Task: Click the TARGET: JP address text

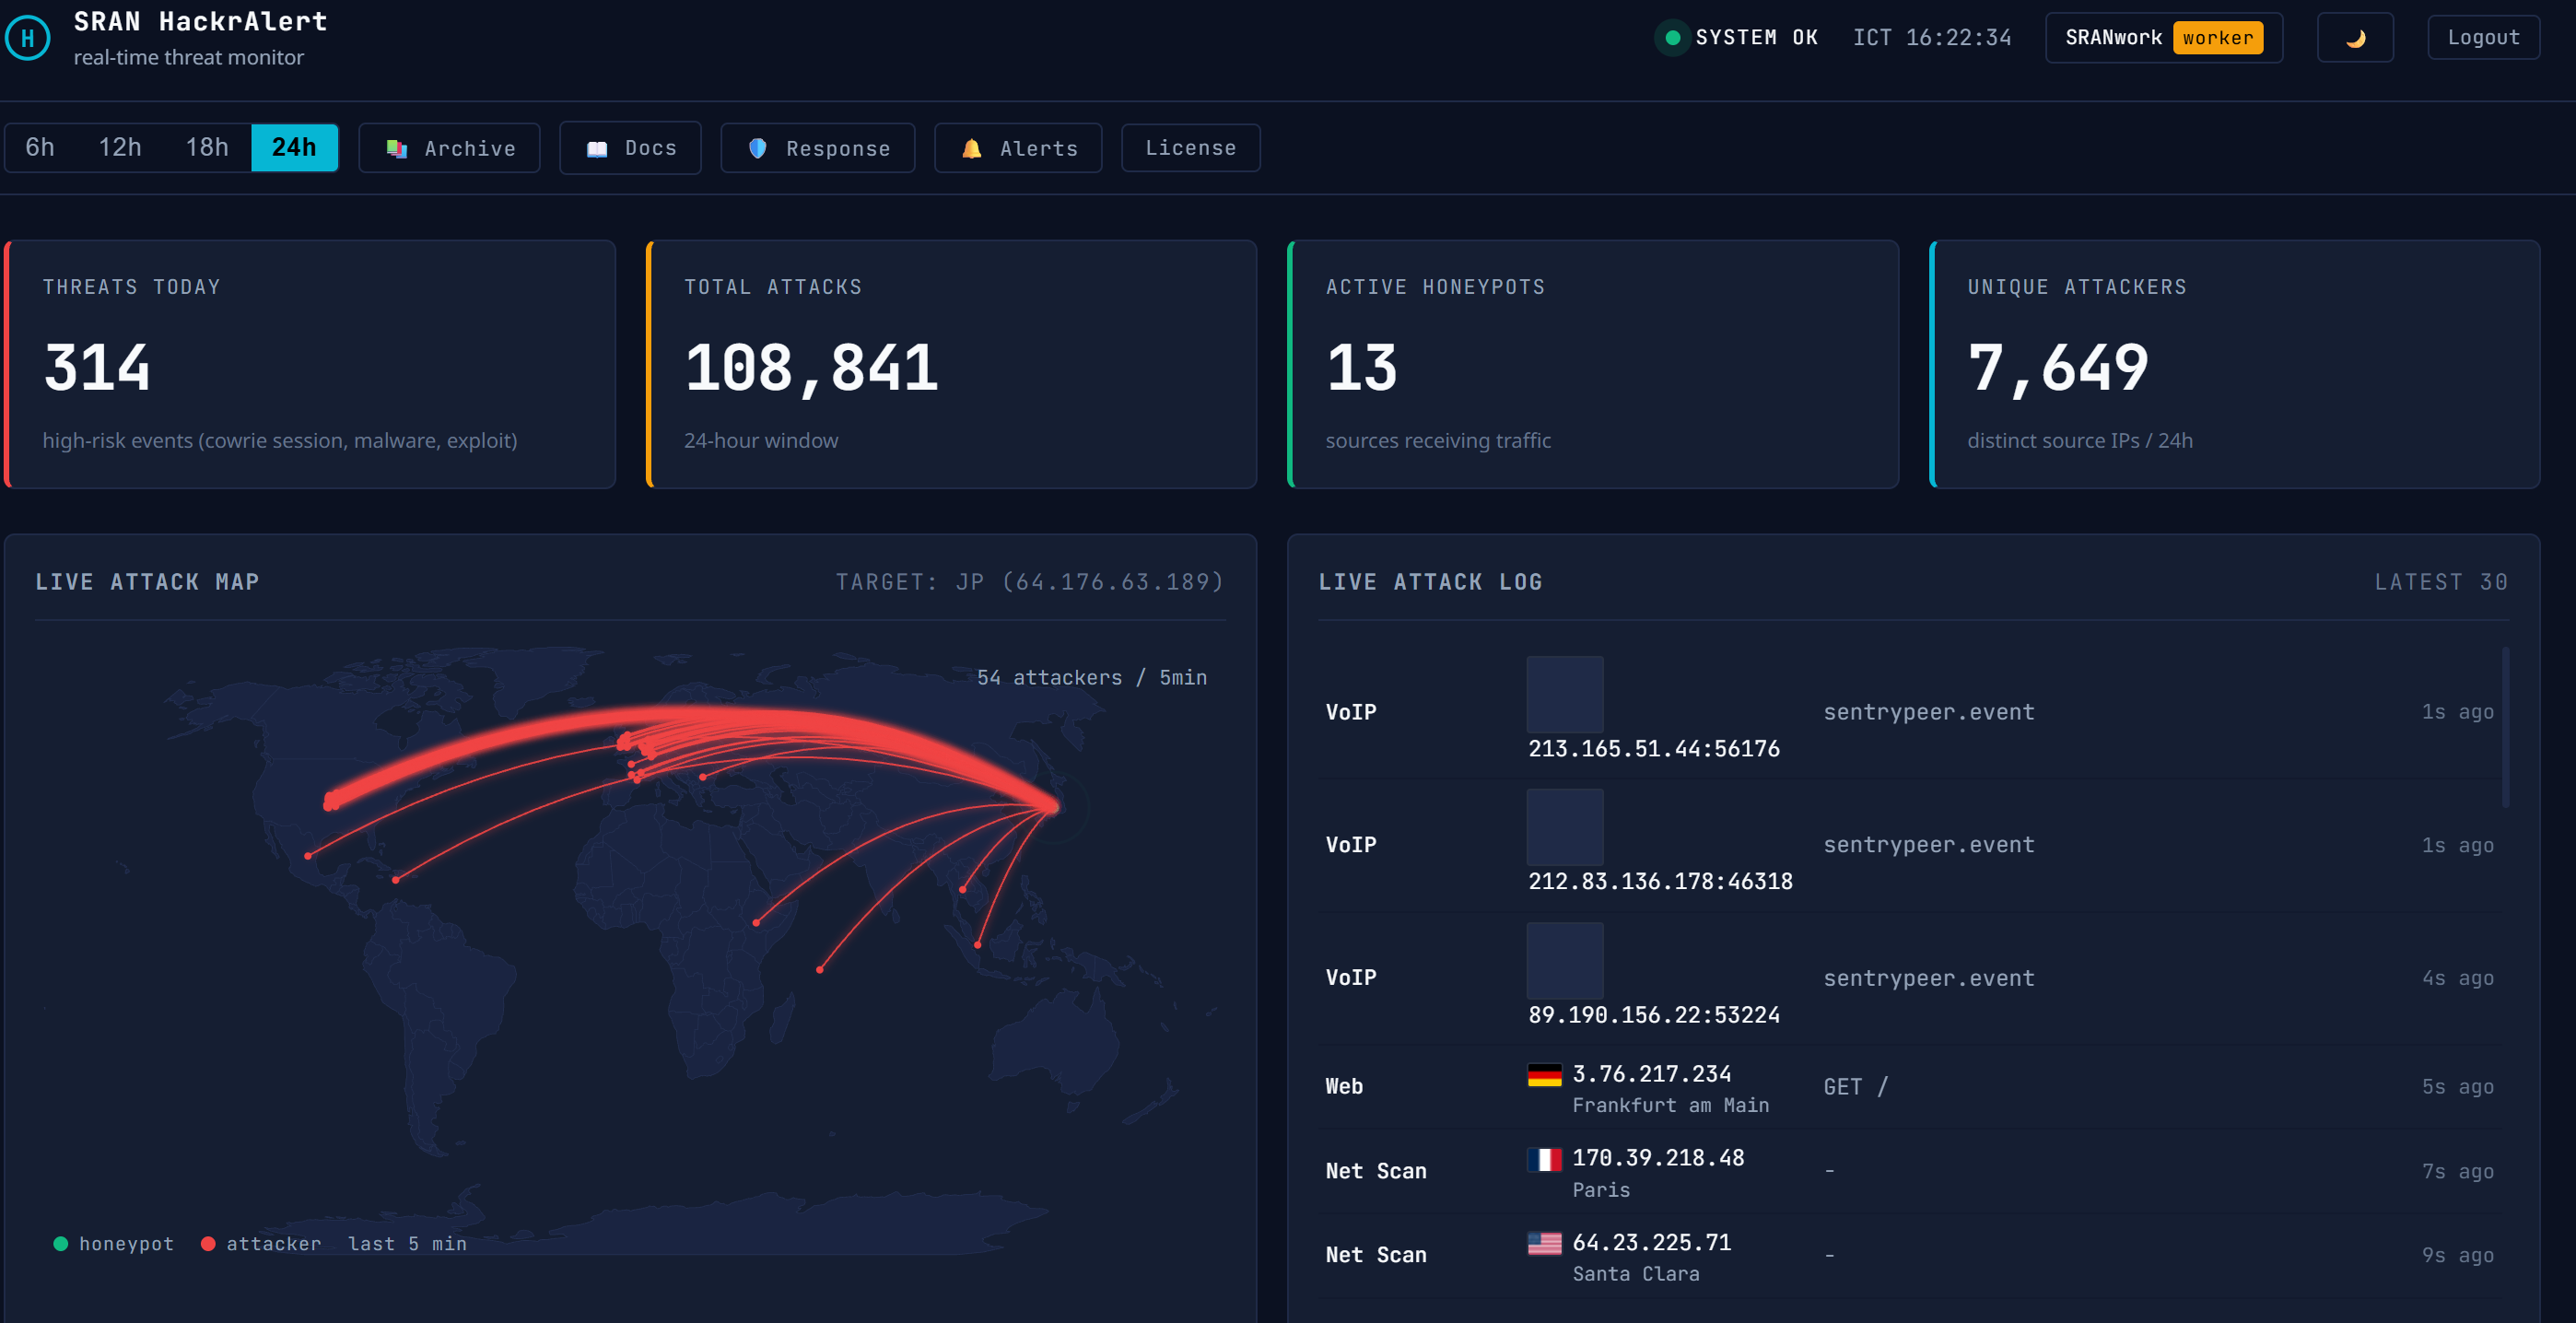Action: point(1030,581)
